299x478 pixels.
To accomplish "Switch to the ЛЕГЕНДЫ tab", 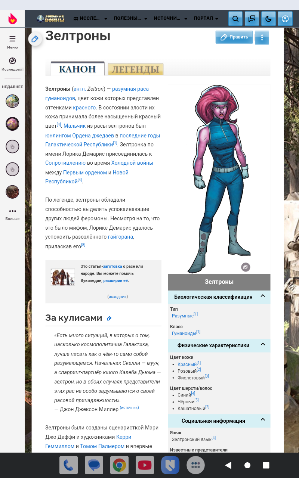I will [x=136, y=69].
